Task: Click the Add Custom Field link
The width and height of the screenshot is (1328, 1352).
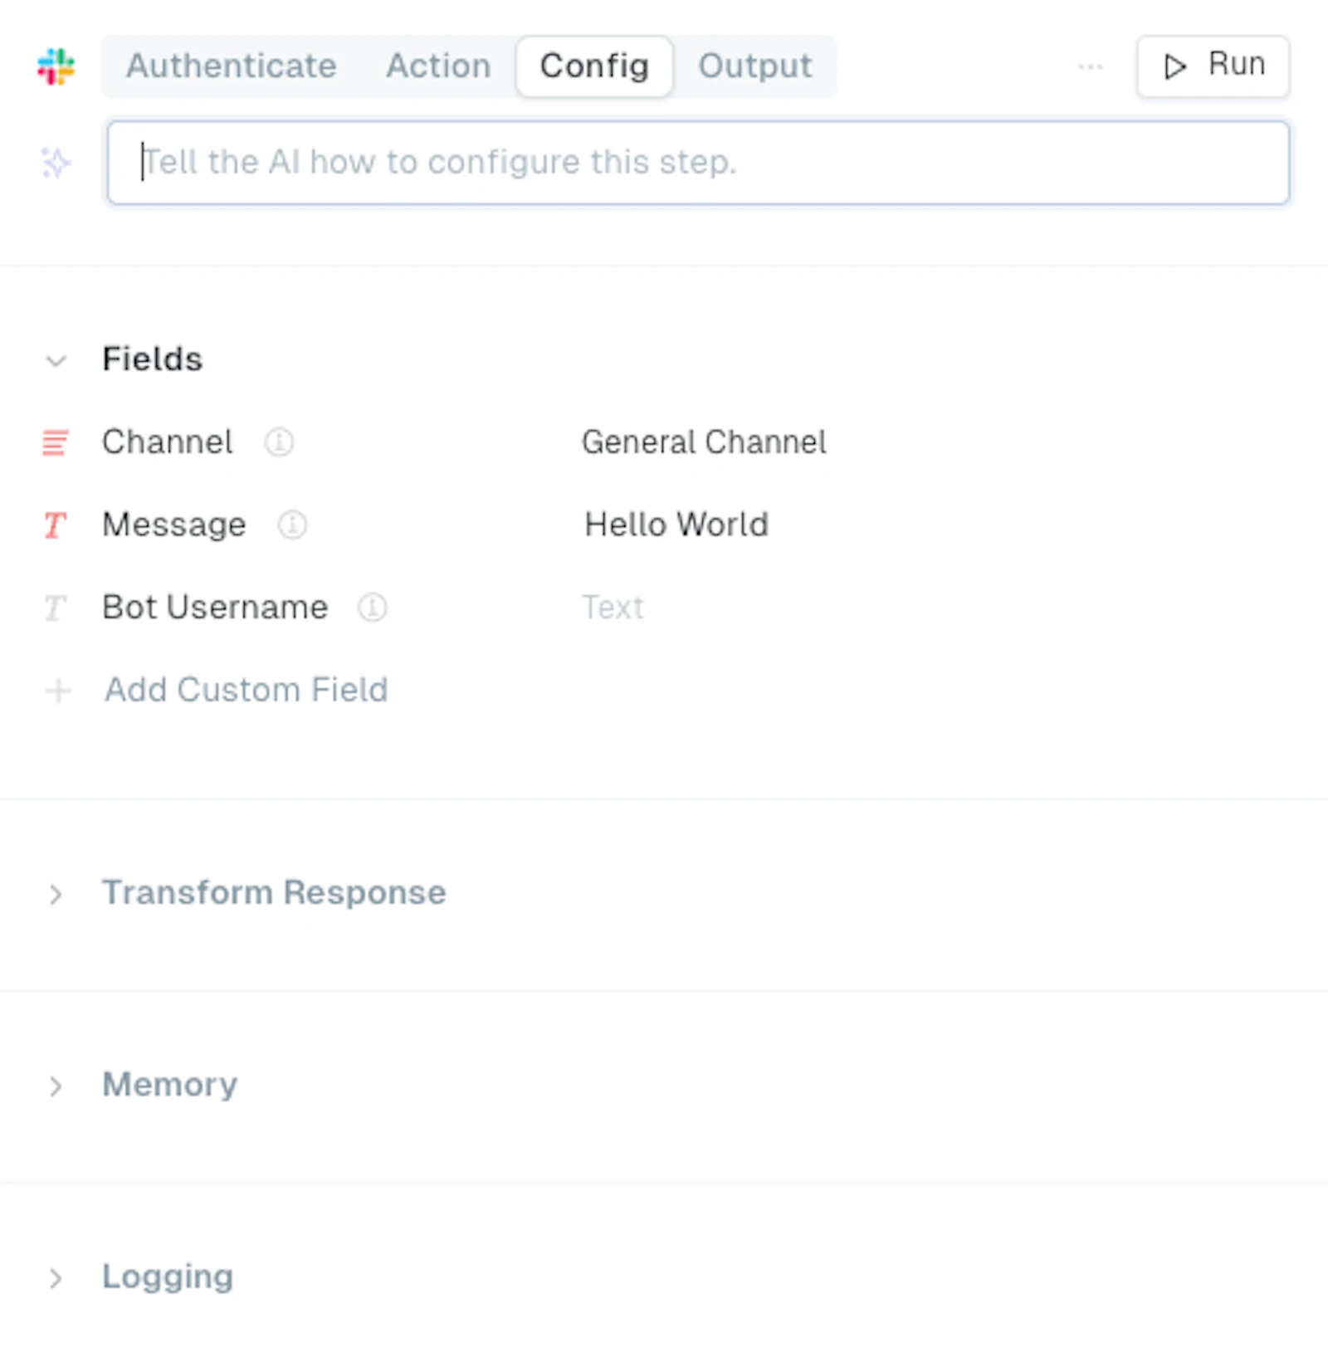Action: click(246, 690)
